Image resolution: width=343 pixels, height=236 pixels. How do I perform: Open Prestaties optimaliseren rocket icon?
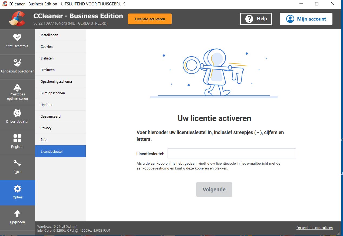pos(17,87)
